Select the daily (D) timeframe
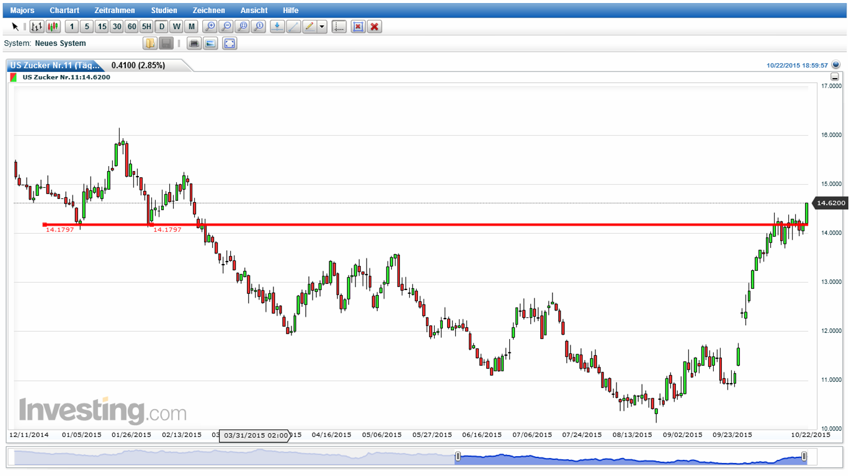 coord(161,27)
